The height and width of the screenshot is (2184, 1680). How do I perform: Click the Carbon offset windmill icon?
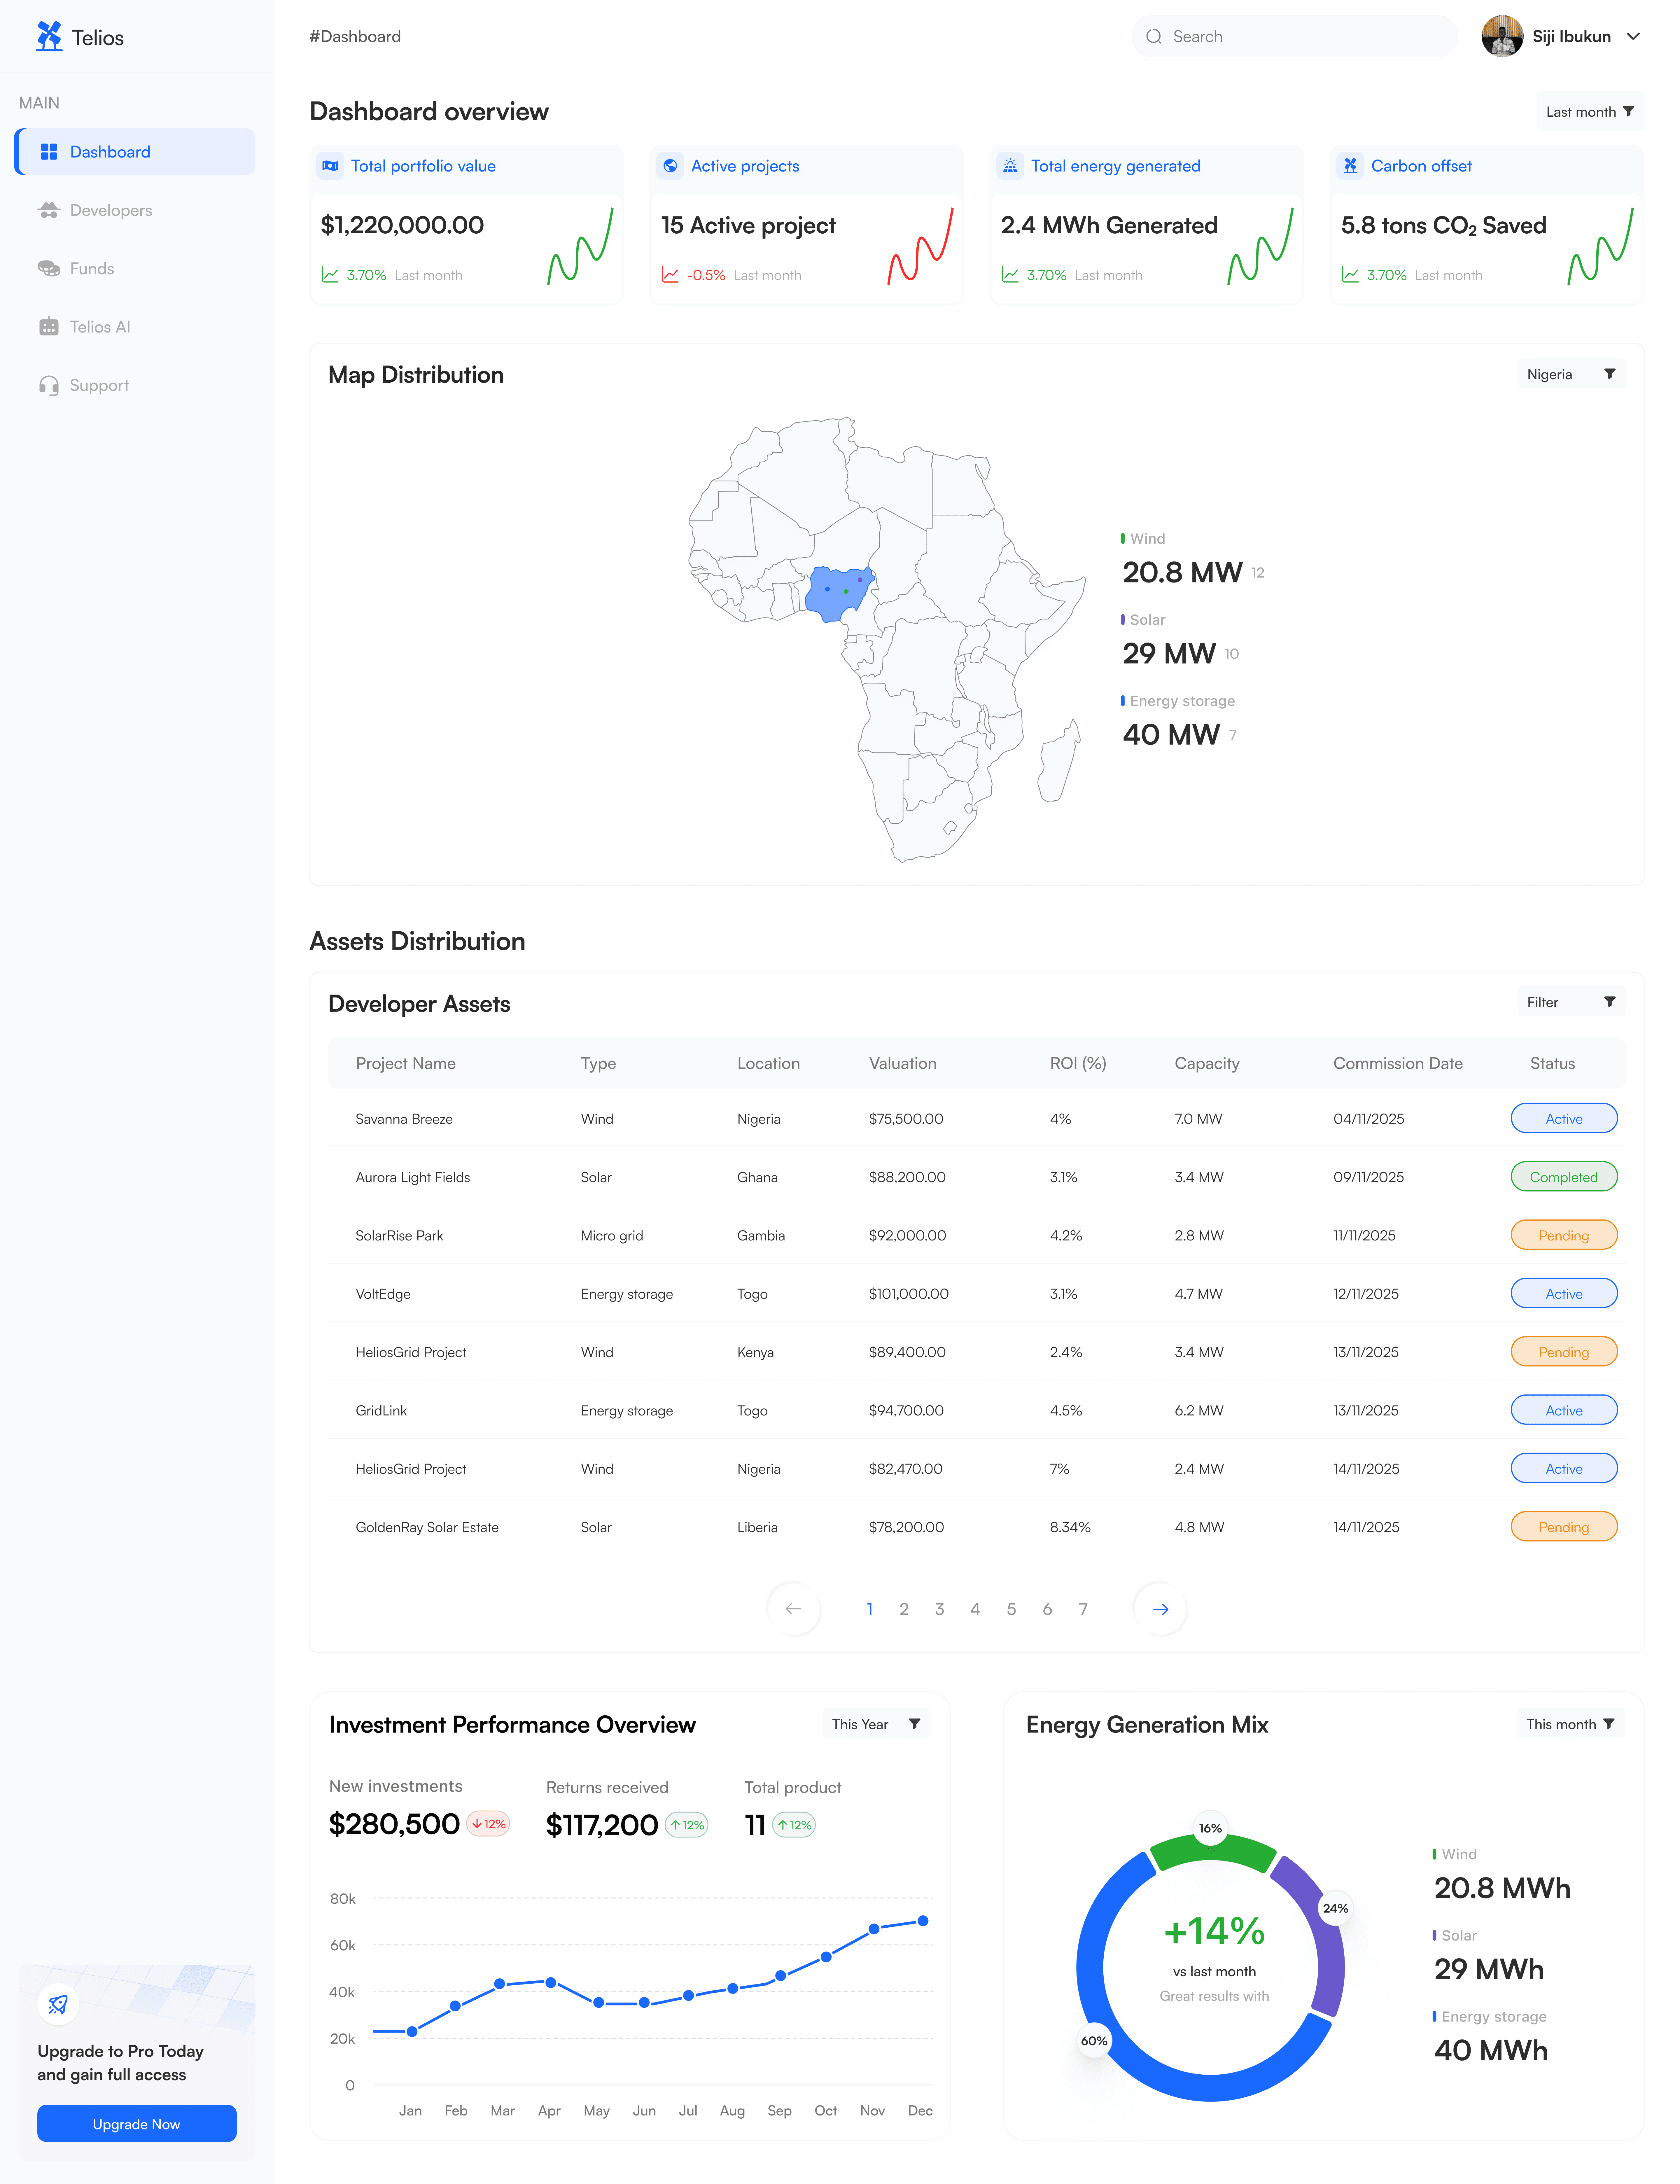pos(1350,166)
